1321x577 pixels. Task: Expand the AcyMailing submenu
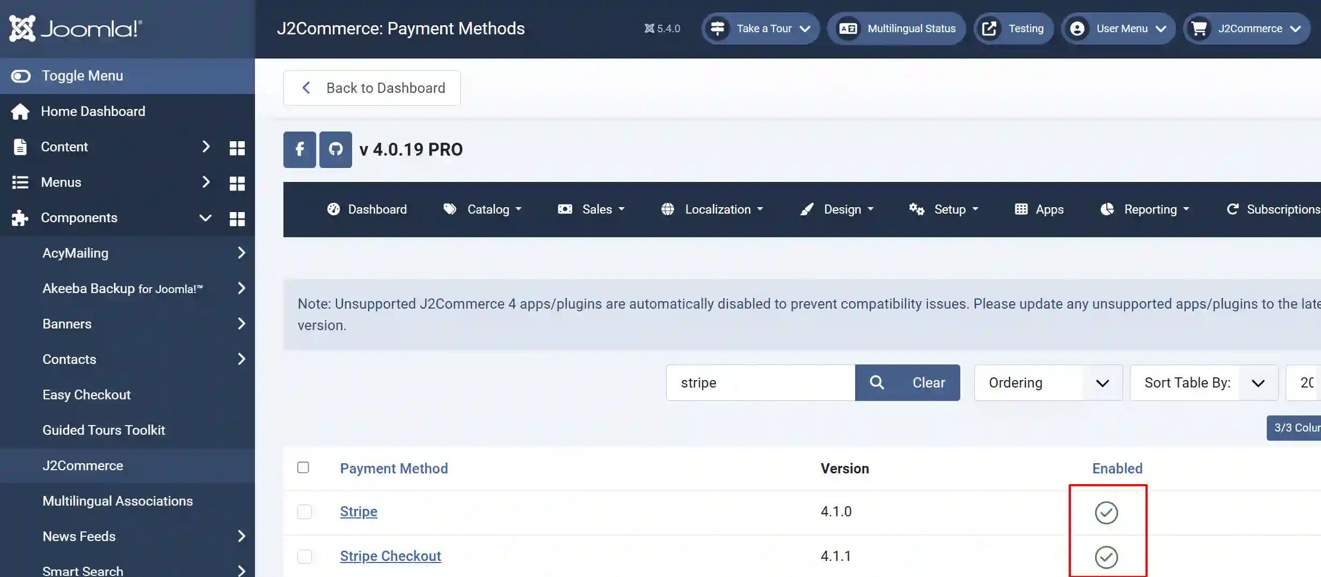pyautogui.click(x=242, y=253)
